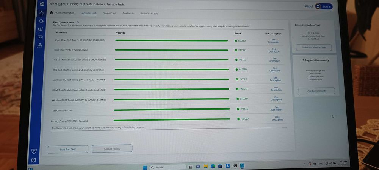This screenshot has height=170, width=379.
Task: Click the Cancel Testing button
Action: pyautogui.click(x=112, y=148)
